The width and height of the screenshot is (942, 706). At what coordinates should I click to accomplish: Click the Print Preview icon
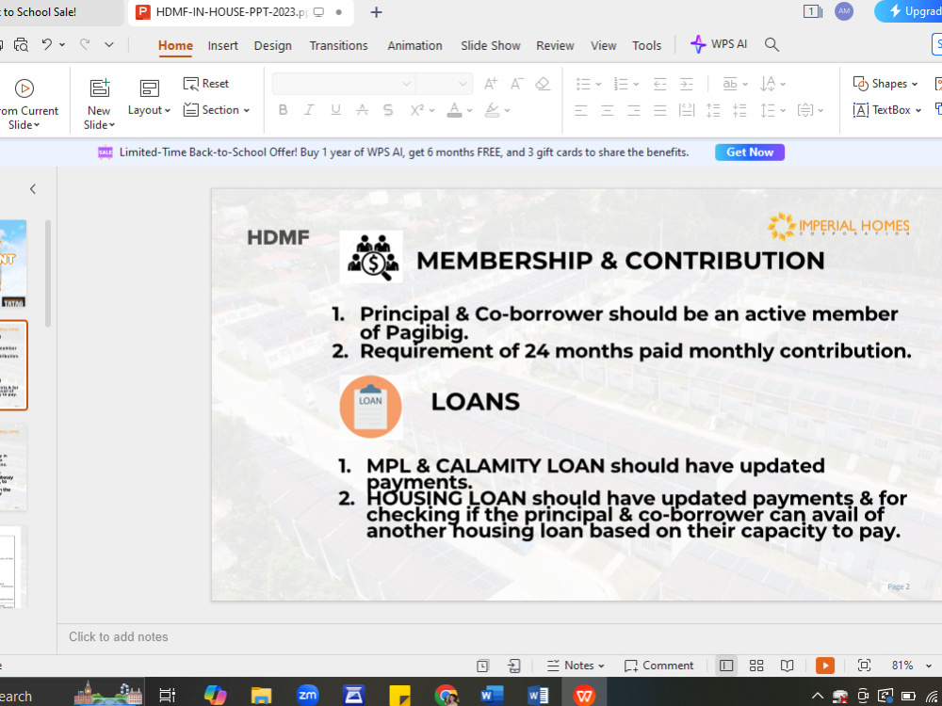[x=21, y=44]
